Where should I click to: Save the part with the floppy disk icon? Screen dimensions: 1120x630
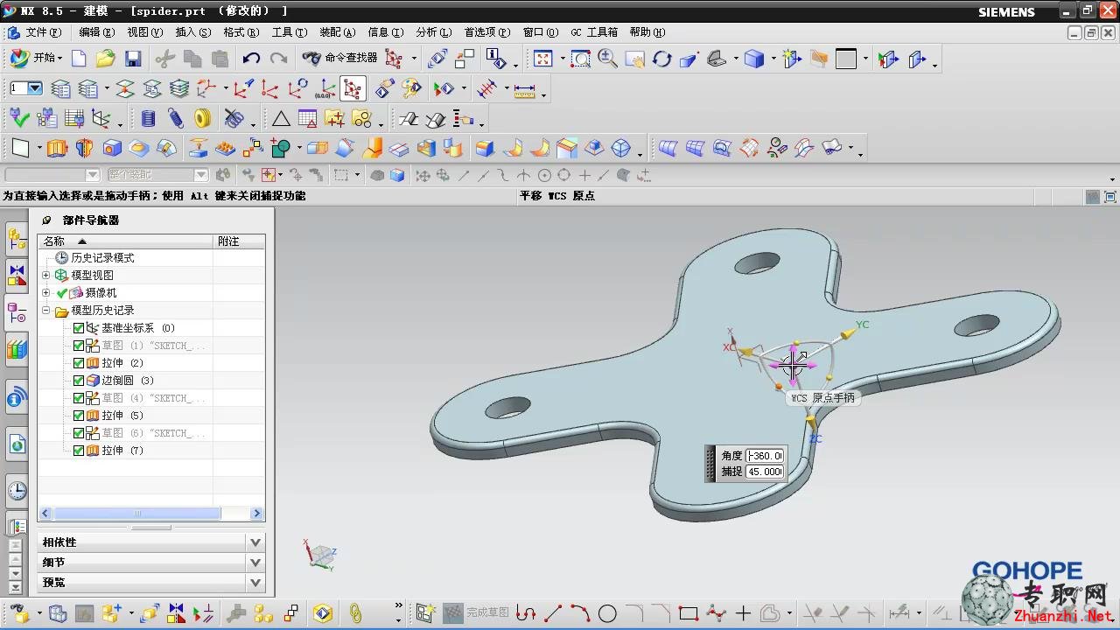(133, 59)
